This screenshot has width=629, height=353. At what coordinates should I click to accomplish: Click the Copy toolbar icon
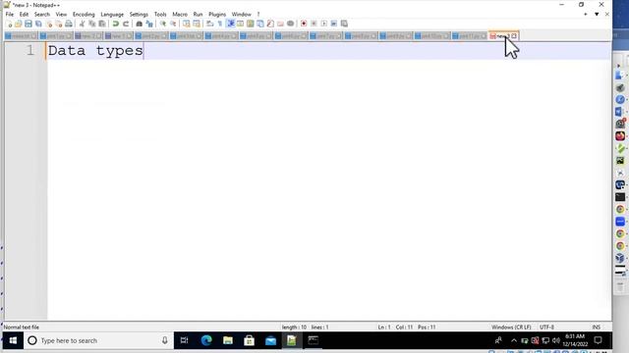coord(91,24)
